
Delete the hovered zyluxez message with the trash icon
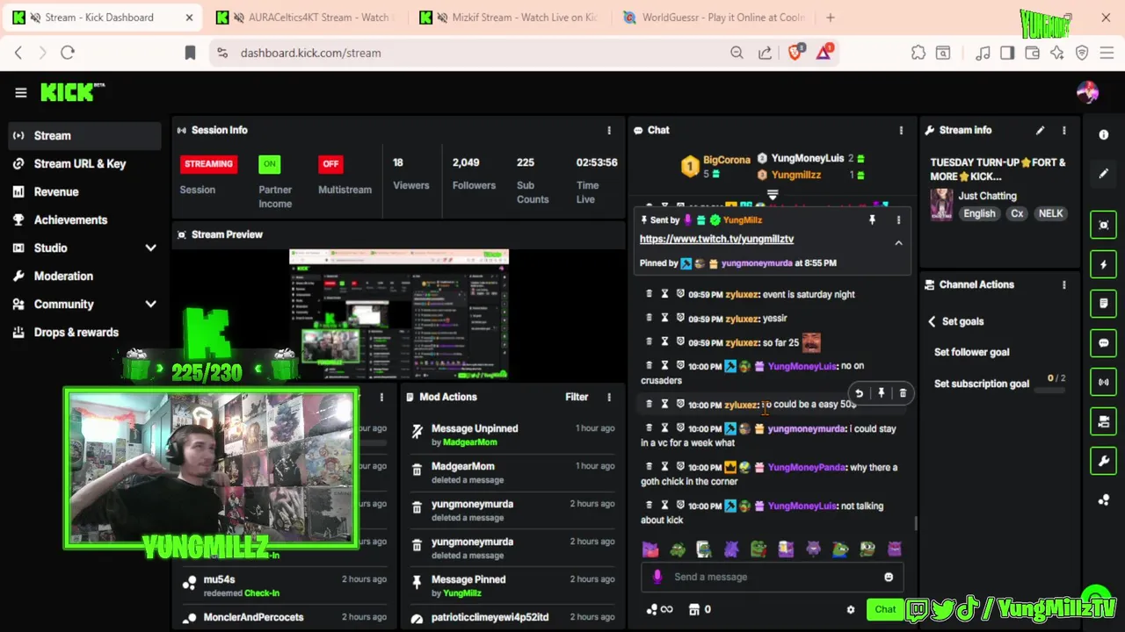point(903,393)
